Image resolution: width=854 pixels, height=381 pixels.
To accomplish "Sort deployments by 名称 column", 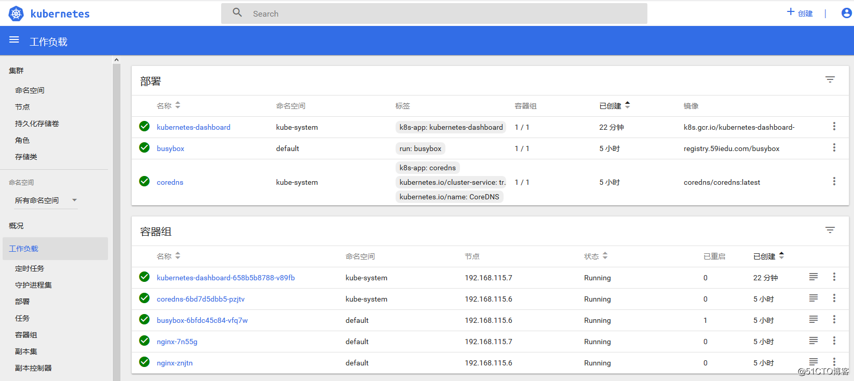I will (168, 105).
